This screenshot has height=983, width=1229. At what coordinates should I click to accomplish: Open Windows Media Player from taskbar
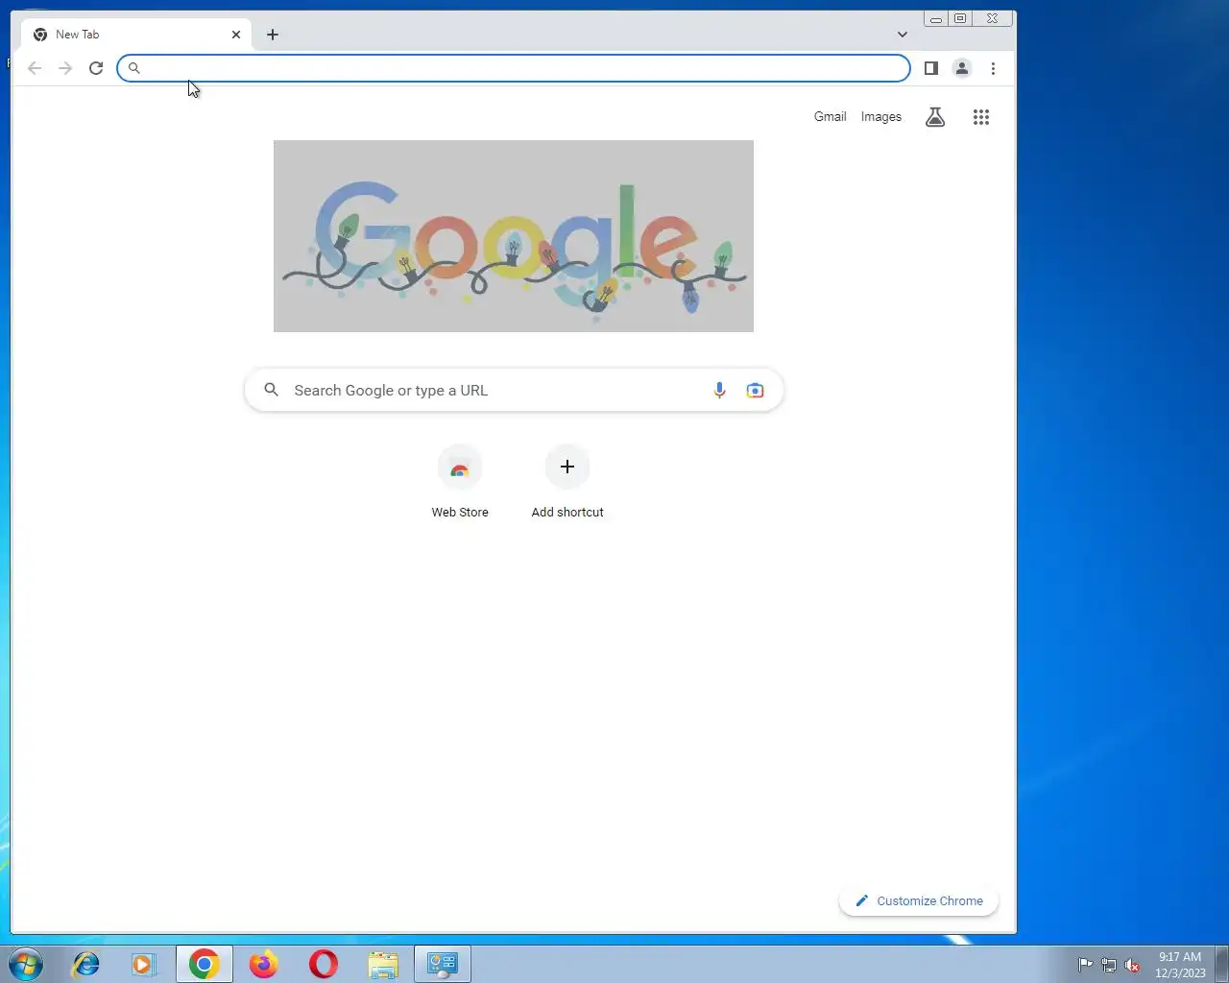click(x=144, y=964)
